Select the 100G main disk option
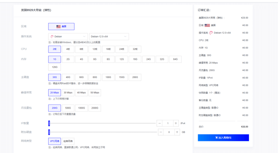This screenshot has height=153, width=278. click(x=108, y=77)
